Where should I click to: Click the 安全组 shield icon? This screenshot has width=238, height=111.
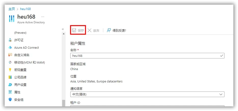pos(10,100)
